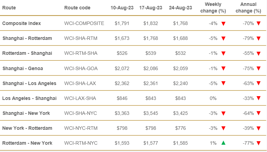Click the red weekly arrow in the Shanghai - Genoa row
This screenshot has width=267, height=152.
224,68
